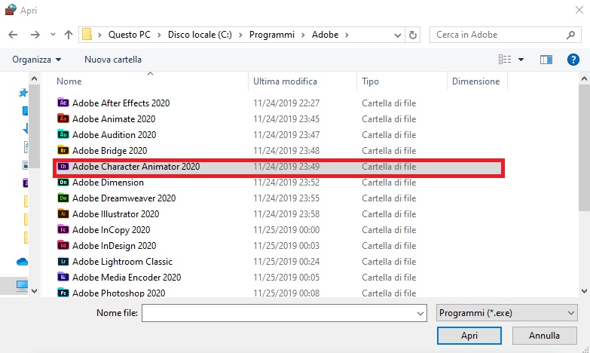Viewport: 590px width, 353px height.
Task: Click the Adobe Dimension folder icon
Action: coord(63,182)
